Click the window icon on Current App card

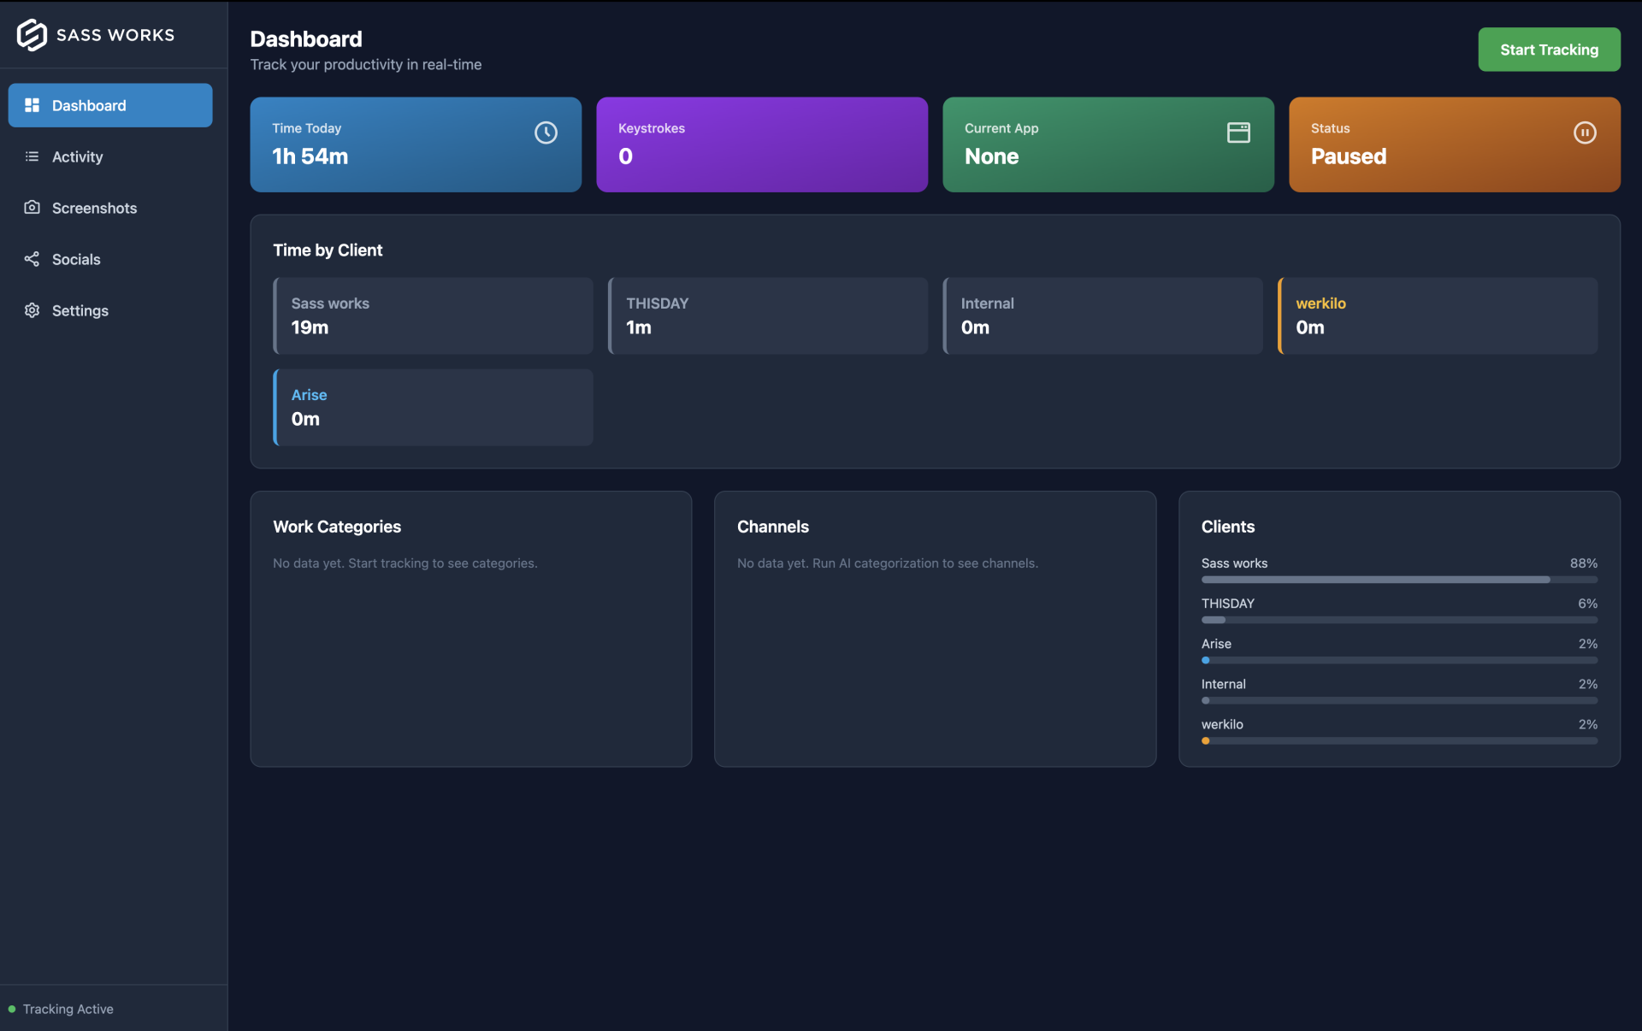[1238, 133]
